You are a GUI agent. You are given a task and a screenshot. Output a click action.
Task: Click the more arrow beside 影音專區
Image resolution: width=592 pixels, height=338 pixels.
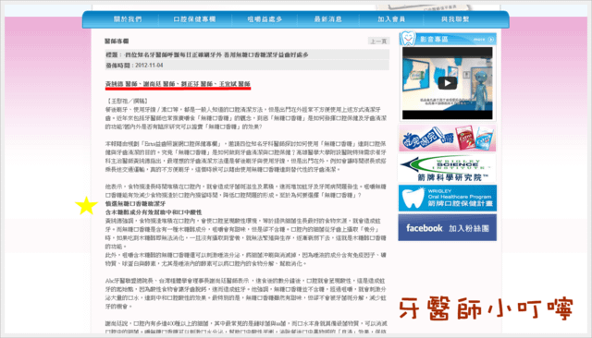(490, 39)
